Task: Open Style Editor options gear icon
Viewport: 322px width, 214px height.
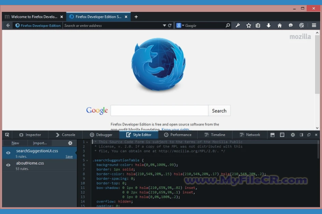Action: click(x=70, y=143)
